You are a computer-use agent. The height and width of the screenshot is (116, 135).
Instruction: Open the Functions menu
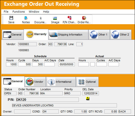pyautogui.click(x=19, y=12)
